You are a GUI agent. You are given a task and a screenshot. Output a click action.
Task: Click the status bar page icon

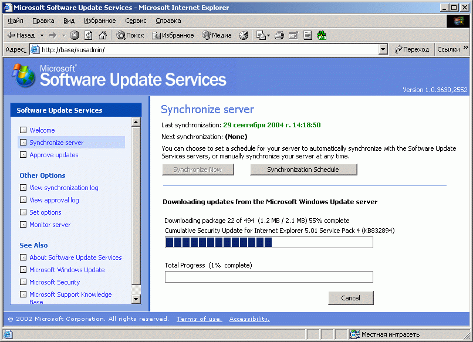[8, 334]
